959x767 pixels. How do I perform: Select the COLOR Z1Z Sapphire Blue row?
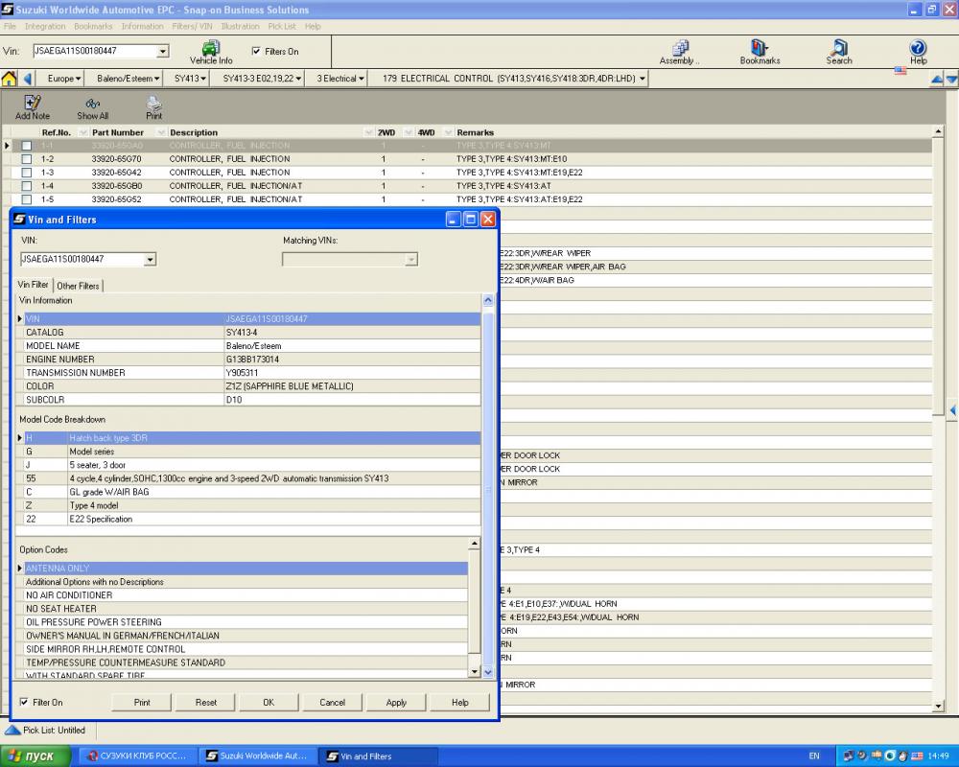pyautogui.click(x=248, y=386)
